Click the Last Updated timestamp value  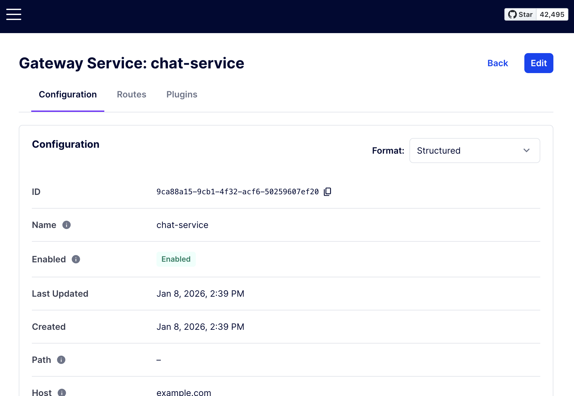(x=200, y=294)
